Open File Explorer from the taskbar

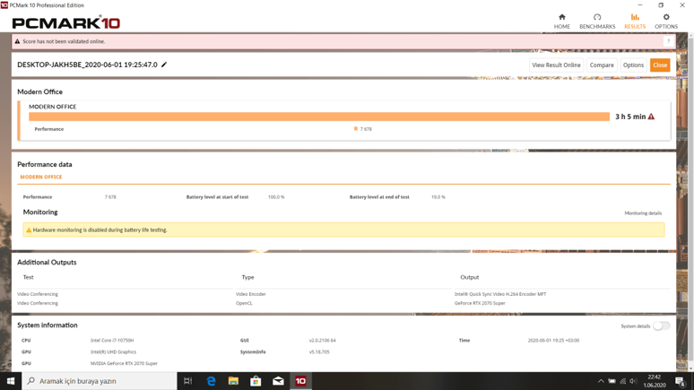tap(233, 381)
